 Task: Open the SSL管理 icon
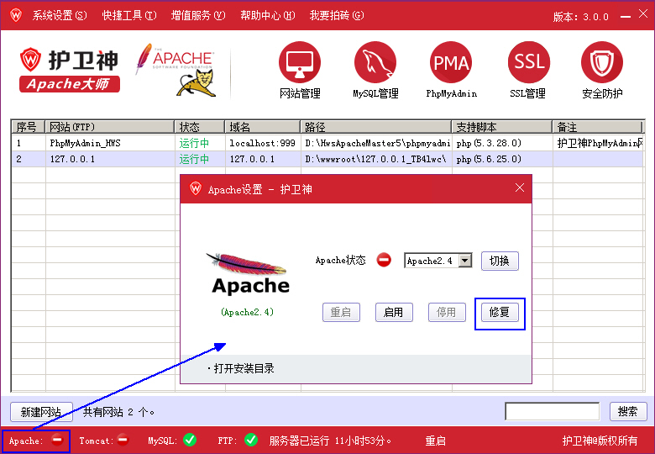click(x=528, y=62)
